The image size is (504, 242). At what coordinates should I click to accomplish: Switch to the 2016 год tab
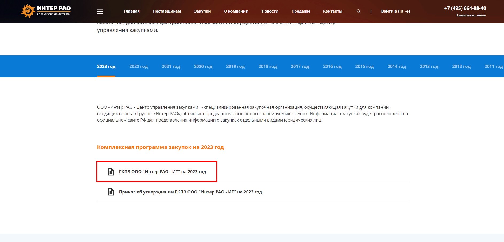pyautogui.click(x=332, y=66)
